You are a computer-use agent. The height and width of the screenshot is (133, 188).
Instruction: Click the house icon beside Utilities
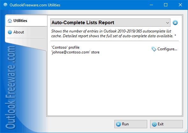10,21
